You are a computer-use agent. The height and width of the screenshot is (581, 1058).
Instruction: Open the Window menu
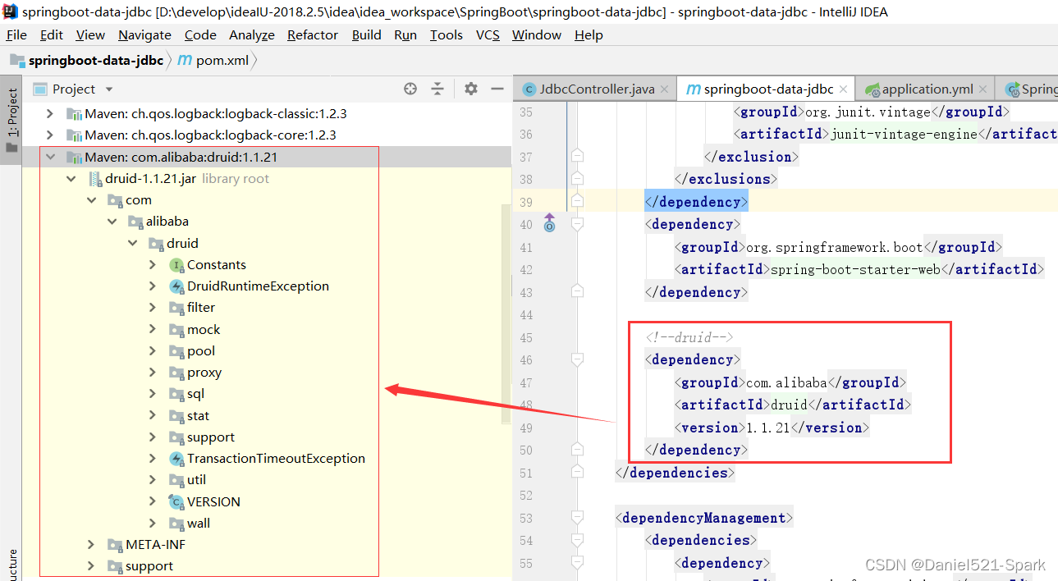point(537,34)
